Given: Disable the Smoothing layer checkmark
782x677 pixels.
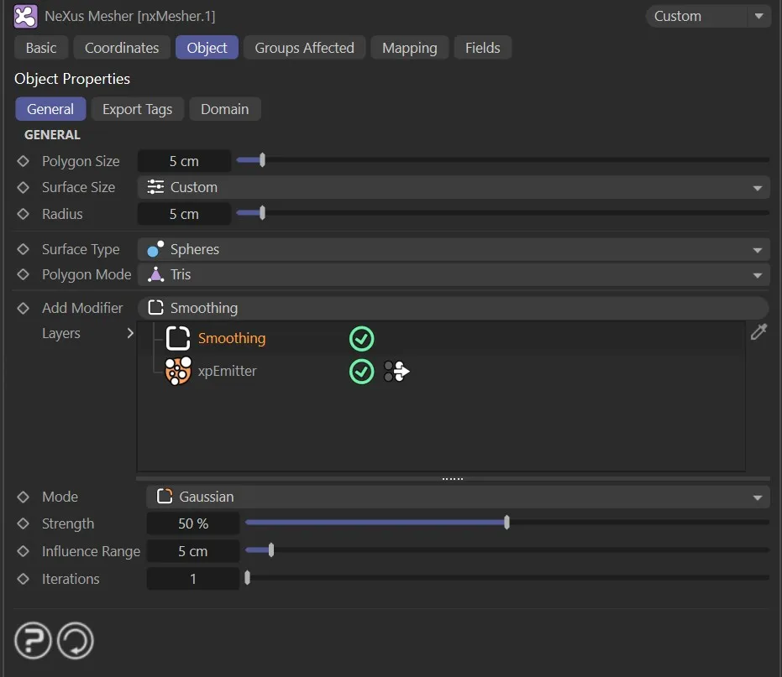Looking at the screenshot, I should pyautogui.click(x=361, y=339).
